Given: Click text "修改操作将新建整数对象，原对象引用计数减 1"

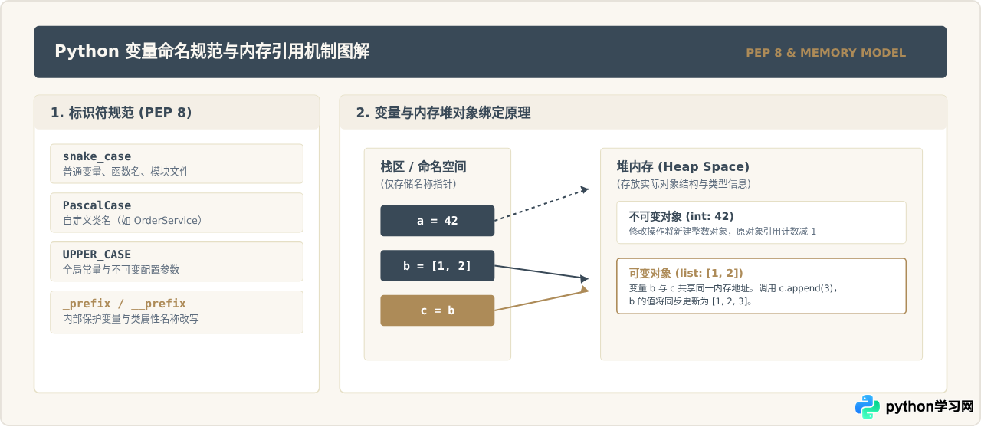Looking at the screenshot, I should pos(723,231).
